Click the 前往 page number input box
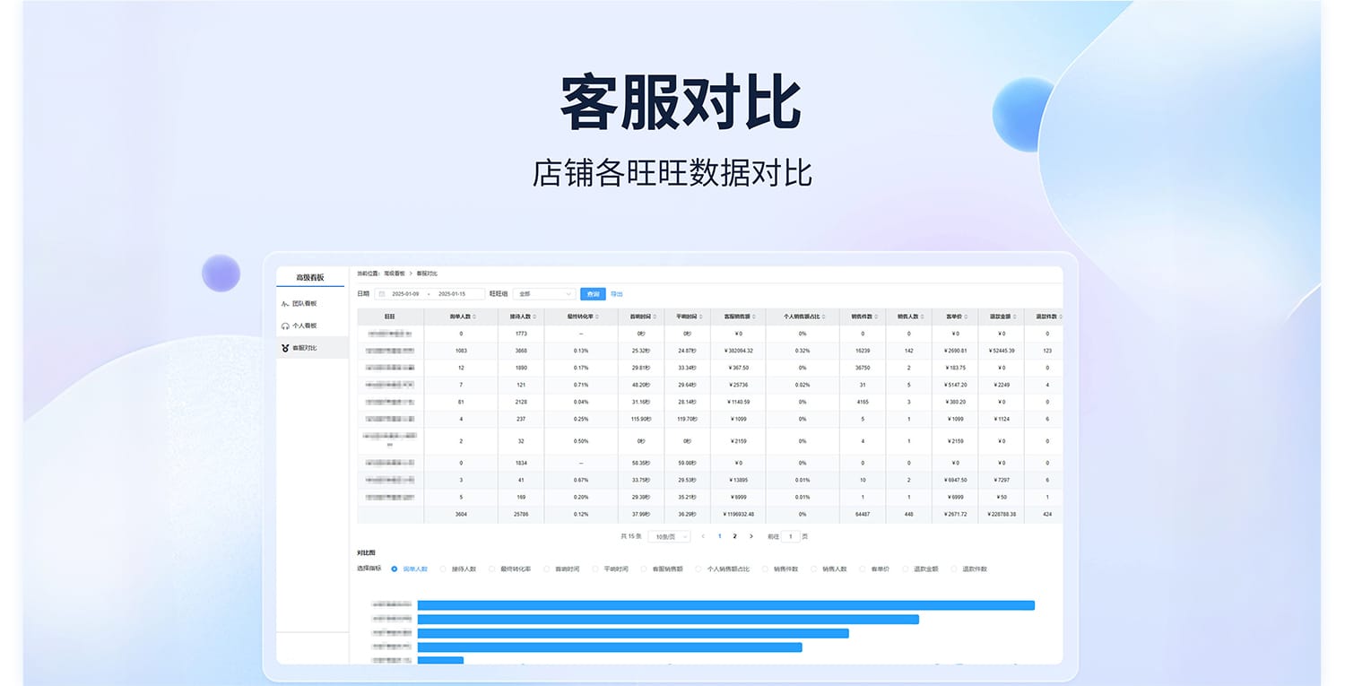Screen dimensions: 1345x686 click(790, 536)
